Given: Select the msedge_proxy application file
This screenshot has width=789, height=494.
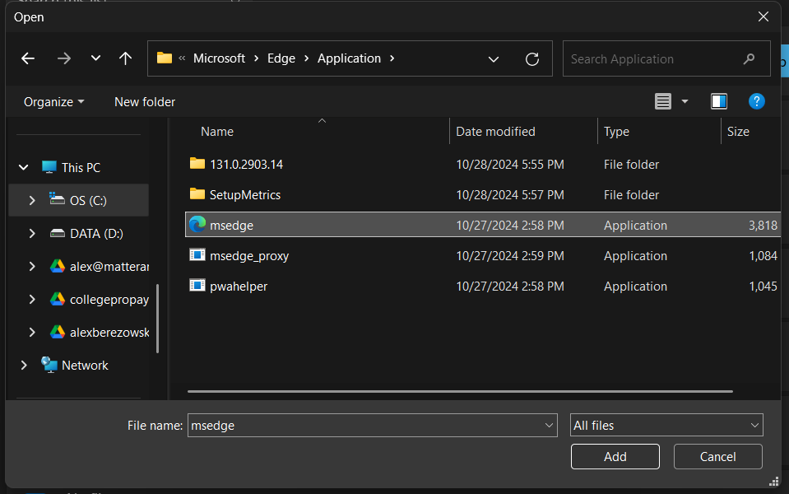Looking at the screenshot, I should pyautogui.click(x=248, y=255).
